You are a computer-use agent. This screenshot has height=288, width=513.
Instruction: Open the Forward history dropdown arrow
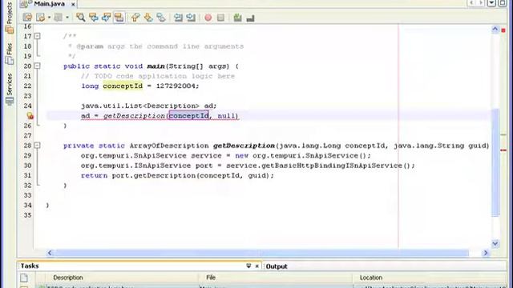click(x=67, y=18)
